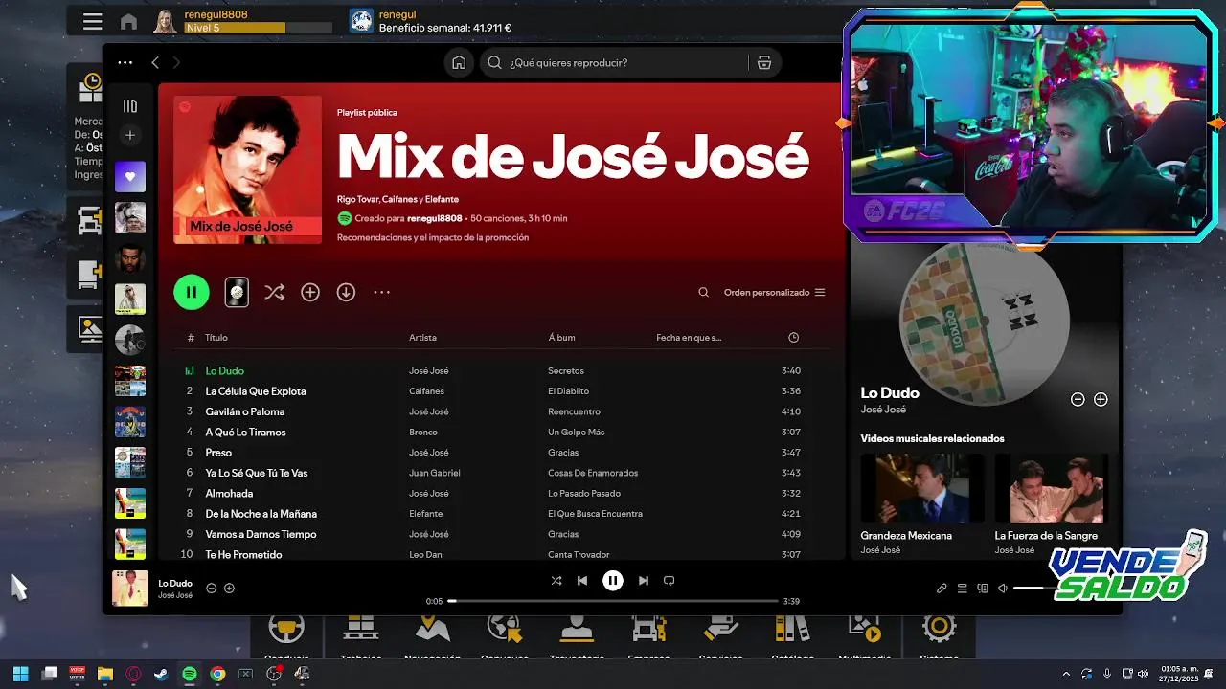Sort by duration clock icon column
Screen dimensions: 1226x689
pyautogui.click(x=793, y=338)
